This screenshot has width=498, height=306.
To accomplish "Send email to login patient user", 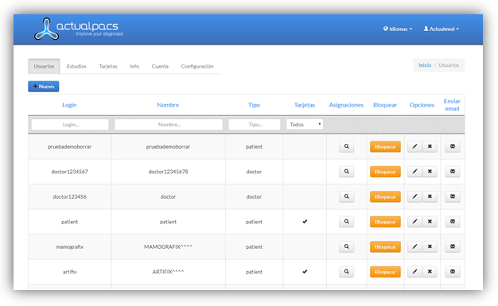I will click(x=453, y=222).
